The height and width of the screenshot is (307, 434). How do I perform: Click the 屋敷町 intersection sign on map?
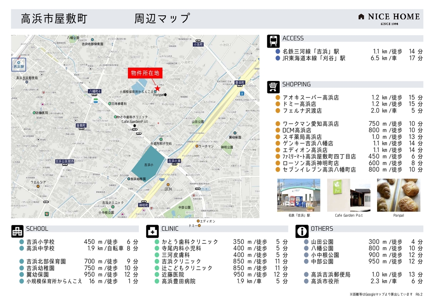pos(81,126)
